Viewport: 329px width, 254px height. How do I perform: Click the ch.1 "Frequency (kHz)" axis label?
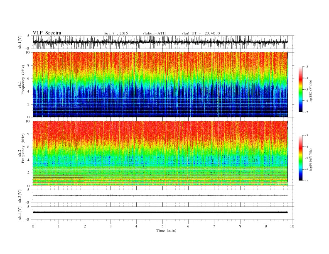pos(23,80)
